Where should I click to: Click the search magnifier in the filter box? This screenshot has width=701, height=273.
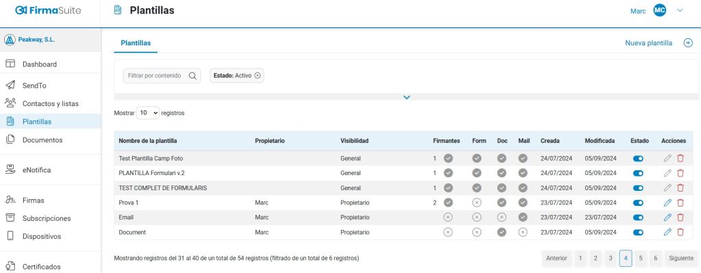[192, 75]
